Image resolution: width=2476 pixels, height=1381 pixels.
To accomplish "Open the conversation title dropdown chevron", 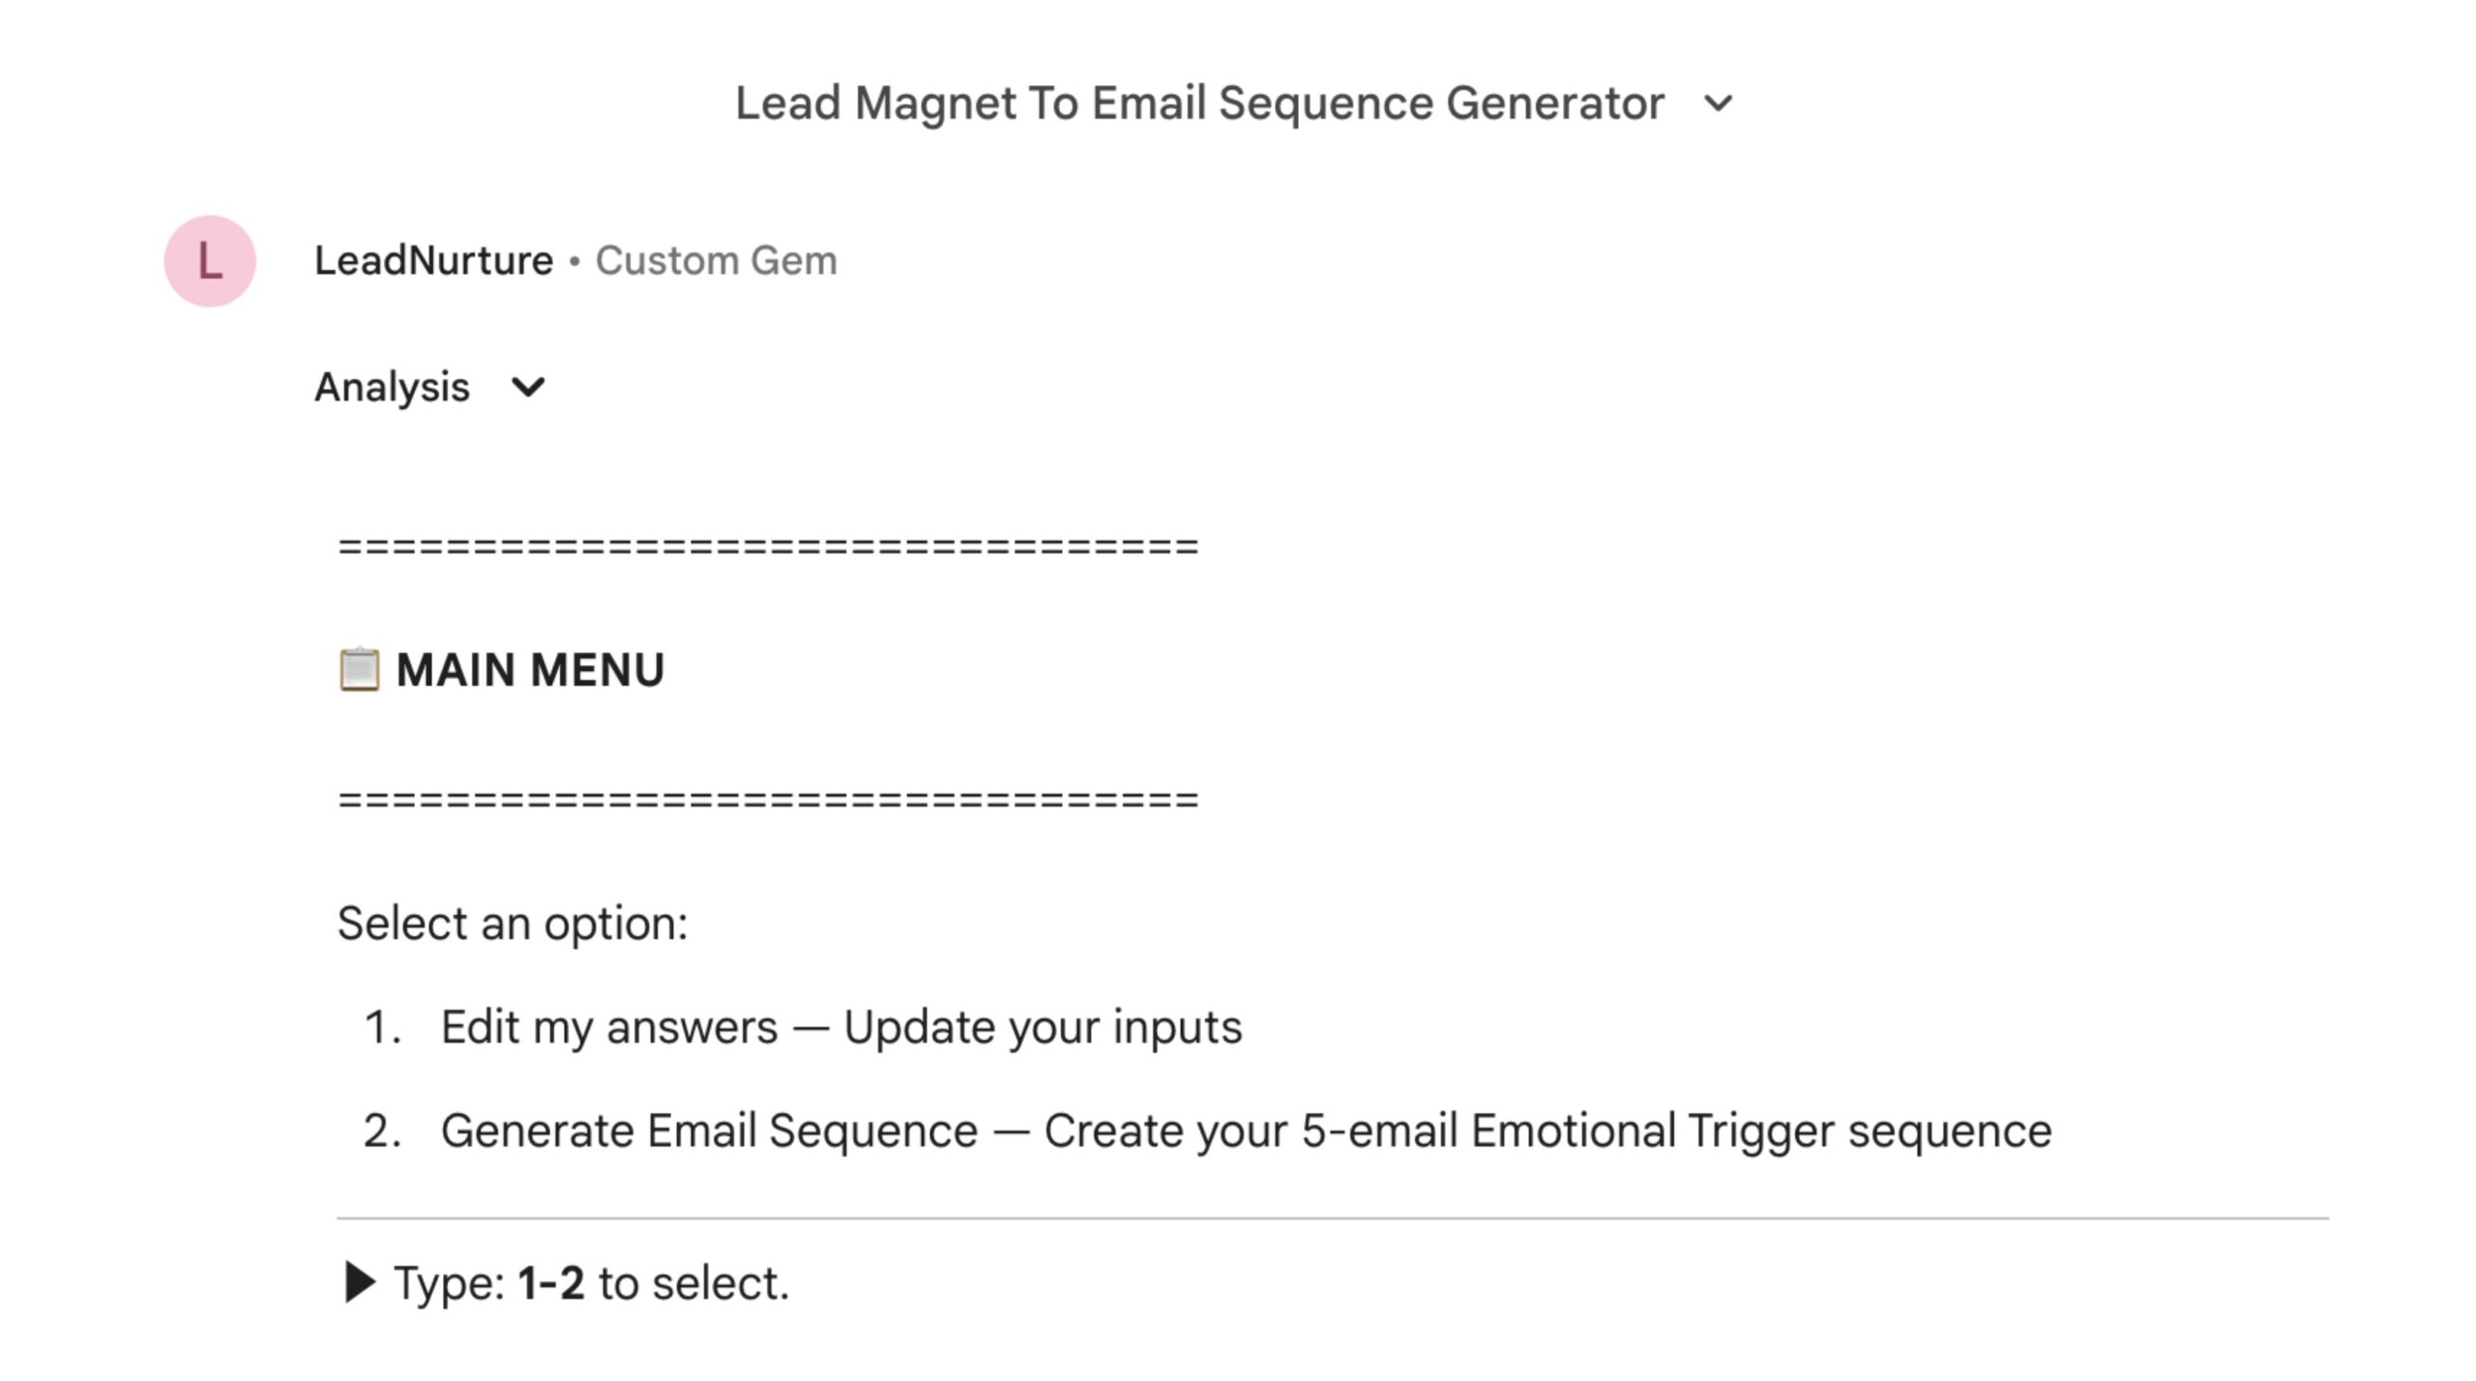I will click(1718, 103).
